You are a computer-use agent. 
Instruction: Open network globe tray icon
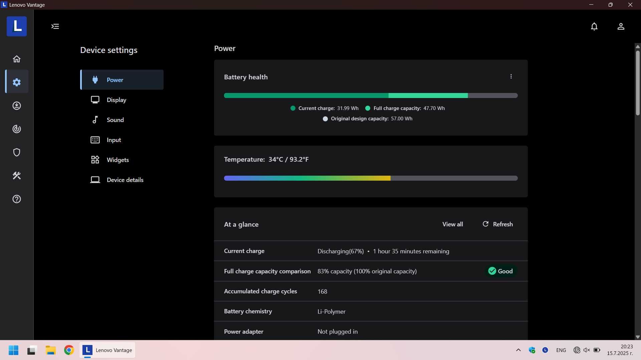pyautogui.click(x=577, y=350)
